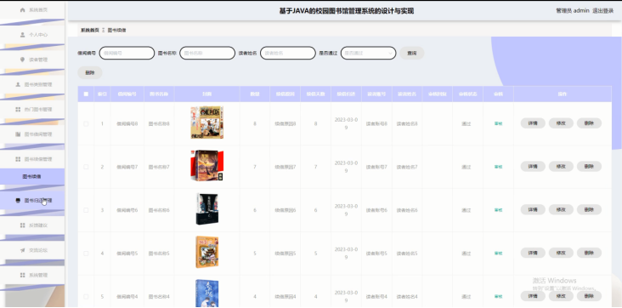The image size is (622, 308).
Task: Click the home icon beside 系统首页 in sidebar
Action: tap(22, 10)
